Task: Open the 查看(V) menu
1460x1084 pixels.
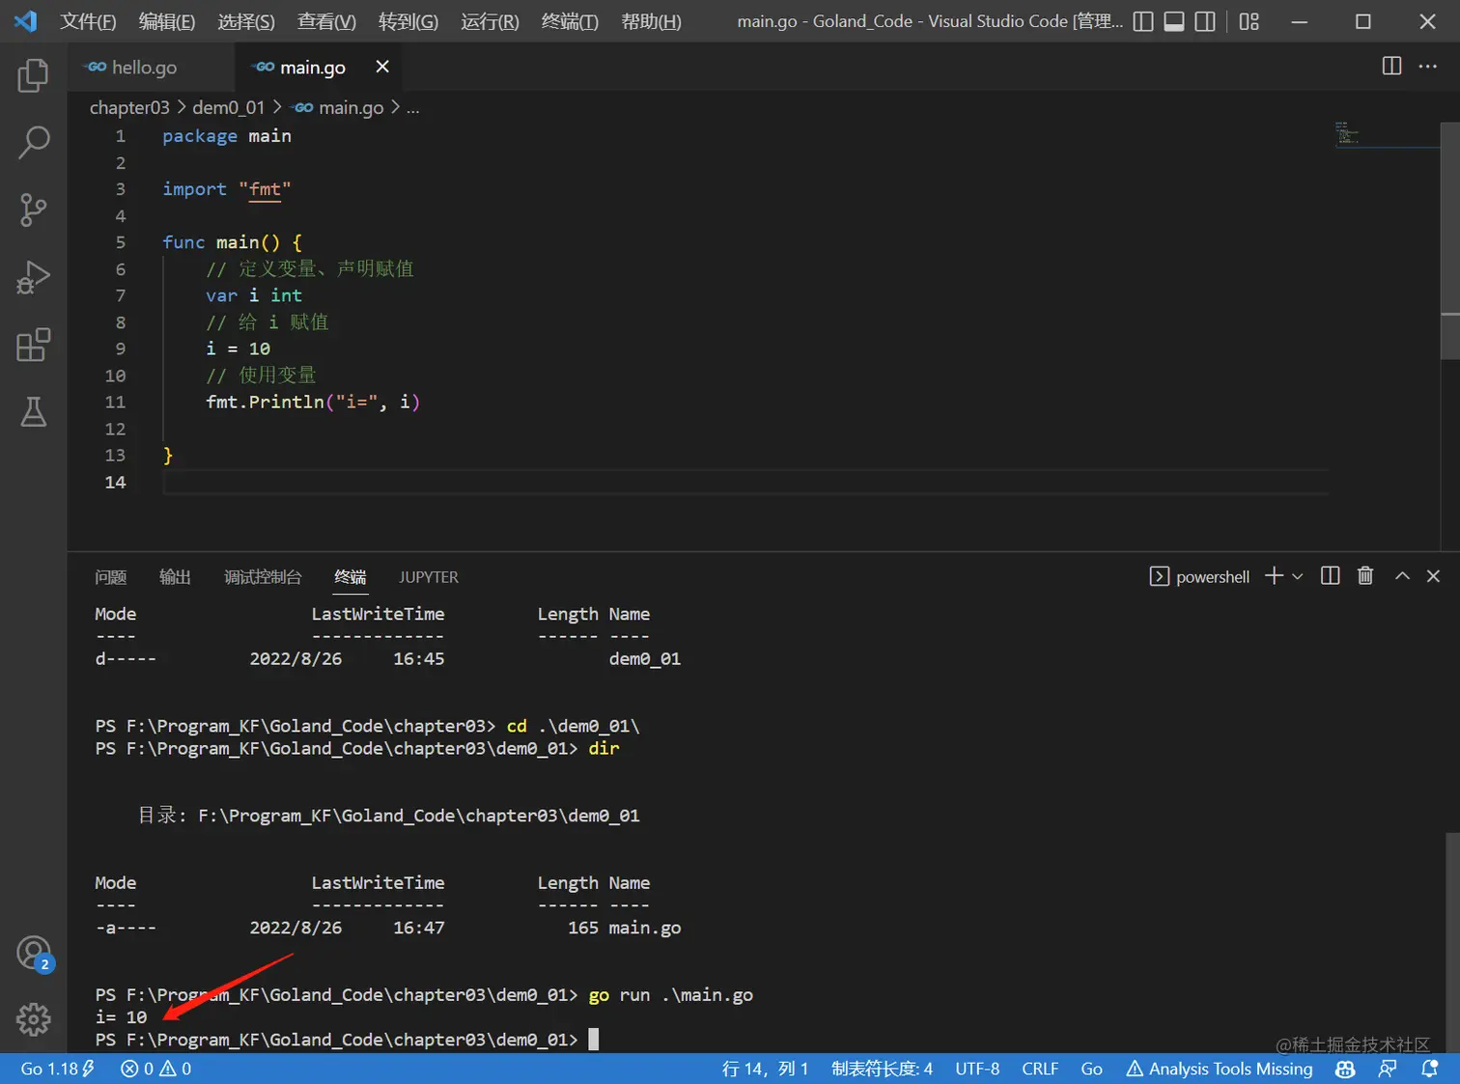Action: (x=326, y=21)
